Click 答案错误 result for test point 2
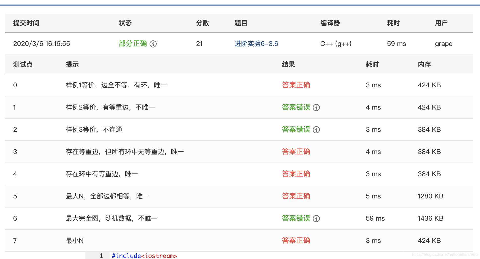This screenshot has width=480, height=259. (x=296, y=129)
